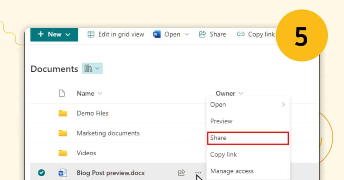This screenshot has width=344, height=180.
Task: Click the share icon beside Blog Post preview.docx
Action: point(181,173)
